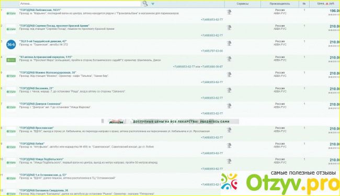Click the service icon for ГОРЗДРАВ Ярославская row
The width and height of the screenshot is (340, 196).
coord(229,130)
